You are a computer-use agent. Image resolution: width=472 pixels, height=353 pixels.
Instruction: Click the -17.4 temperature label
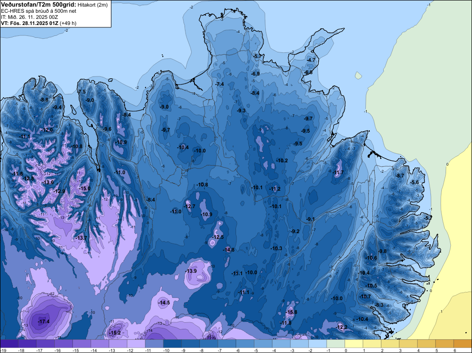43,322
